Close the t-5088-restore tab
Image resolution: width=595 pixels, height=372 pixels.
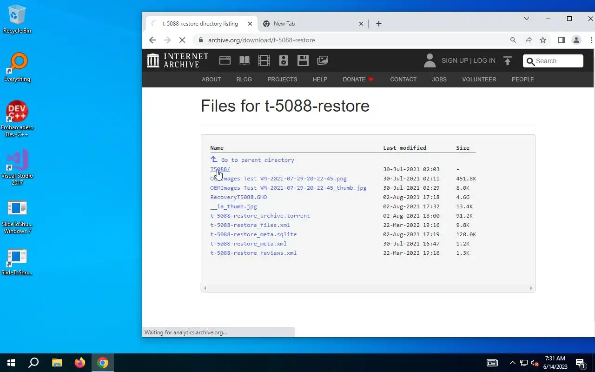250,24
